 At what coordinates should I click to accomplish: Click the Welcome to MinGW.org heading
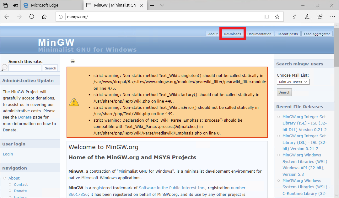[x=103, y=147]
